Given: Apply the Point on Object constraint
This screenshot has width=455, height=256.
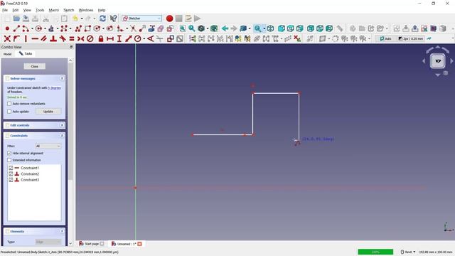Looking at the screenshot, I should pos(16,38).
